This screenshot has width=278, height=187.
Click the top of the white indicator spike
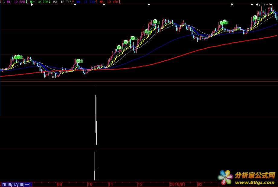[96, 86]
